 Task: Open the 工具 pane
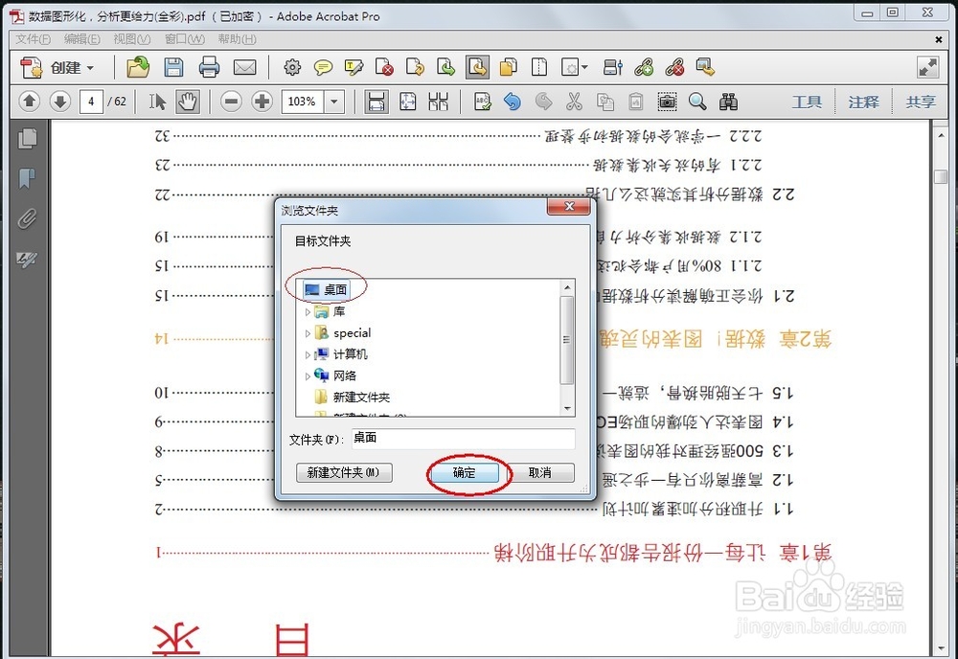pos(807,102)
